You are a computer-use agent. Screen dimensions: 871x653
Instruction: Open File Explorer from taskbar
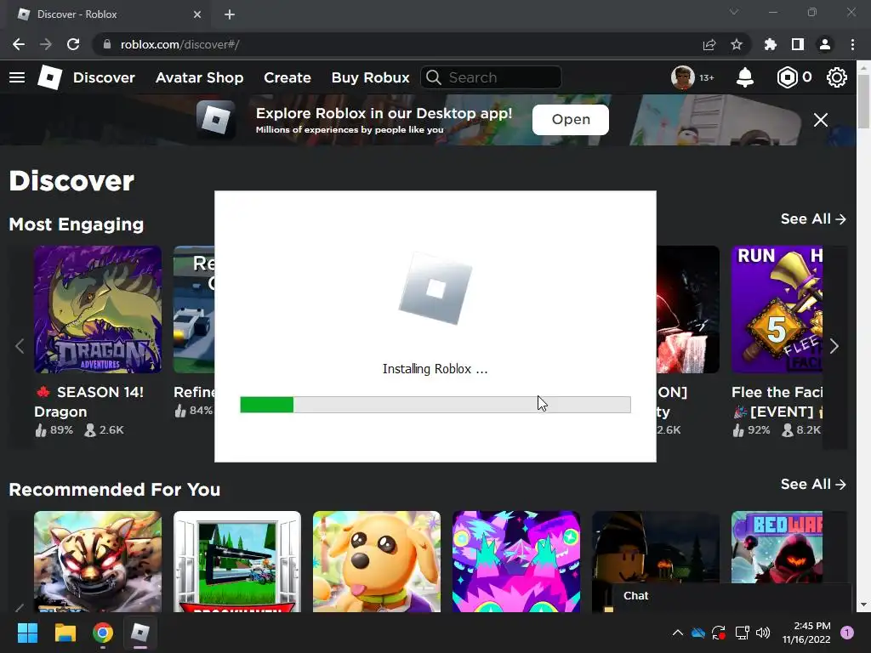click(65, 633)
